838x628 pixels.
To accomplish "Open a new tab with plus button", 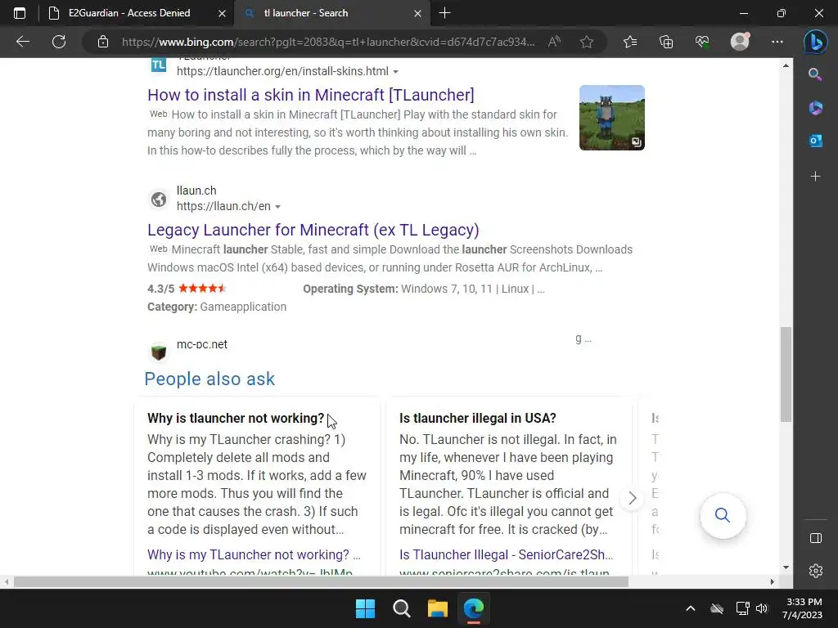I will (x=444, y=13).
